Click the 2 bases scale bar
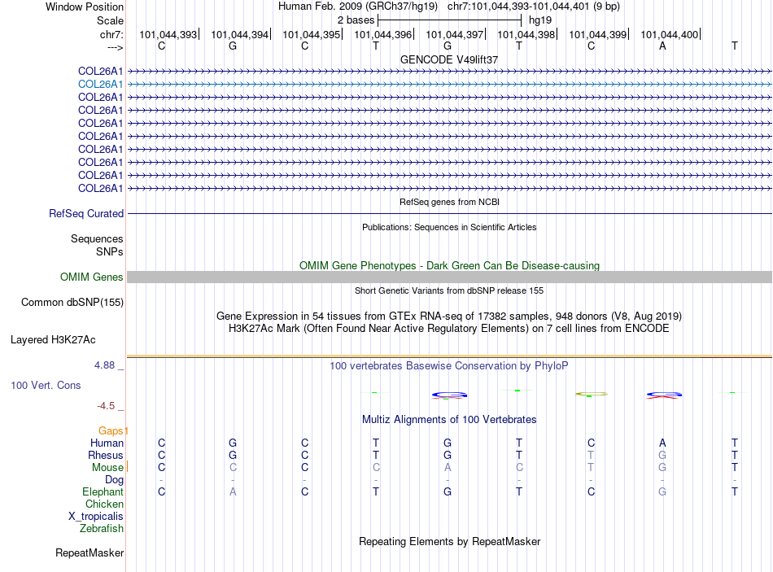Viewport: 773px width, 572px height. coord(450,20)
